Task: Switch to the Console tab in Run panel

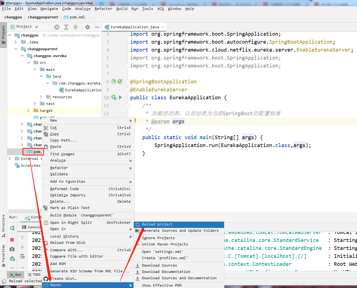Action: coord(31,227)
